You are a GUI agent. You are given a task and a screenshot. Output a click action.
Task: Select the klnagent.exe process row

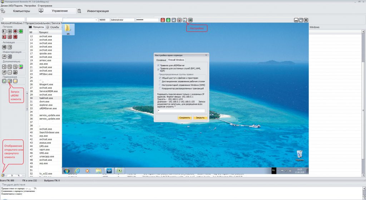[45, 84]
